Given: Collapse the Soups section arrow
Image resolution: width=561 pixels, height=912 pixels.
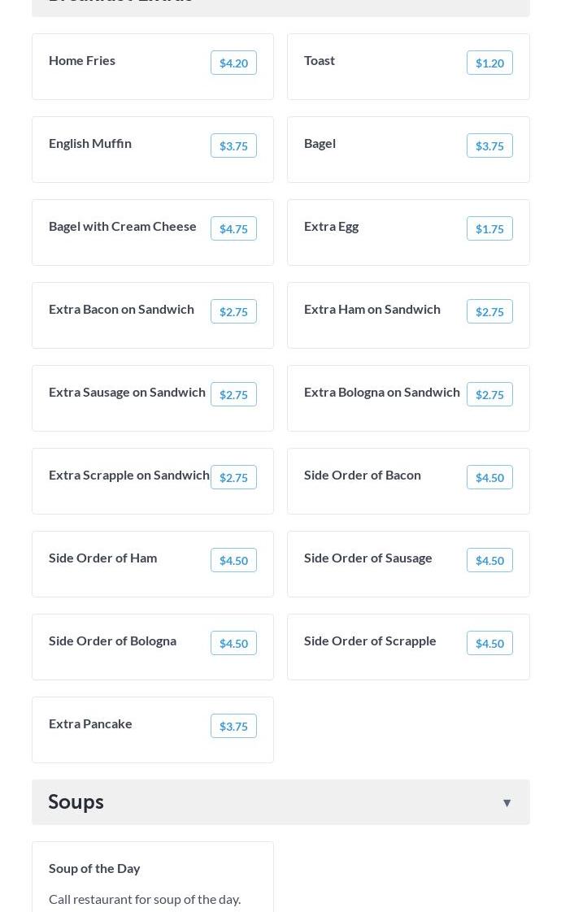Looking at the screenshot, I should coord(507,803).
